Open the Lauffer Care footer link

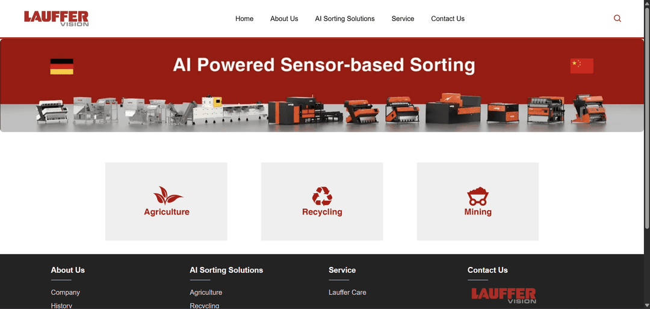pyautogui.click(x=347, y=292)
